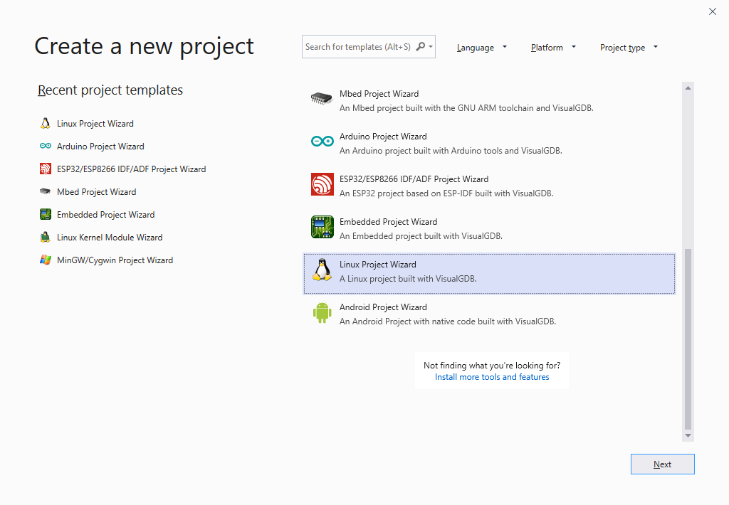The image size is (729, 505).
Task: Select recent ESP32/ESP8266 IDF/ADF Project Wizard
Action: [132, 169]
